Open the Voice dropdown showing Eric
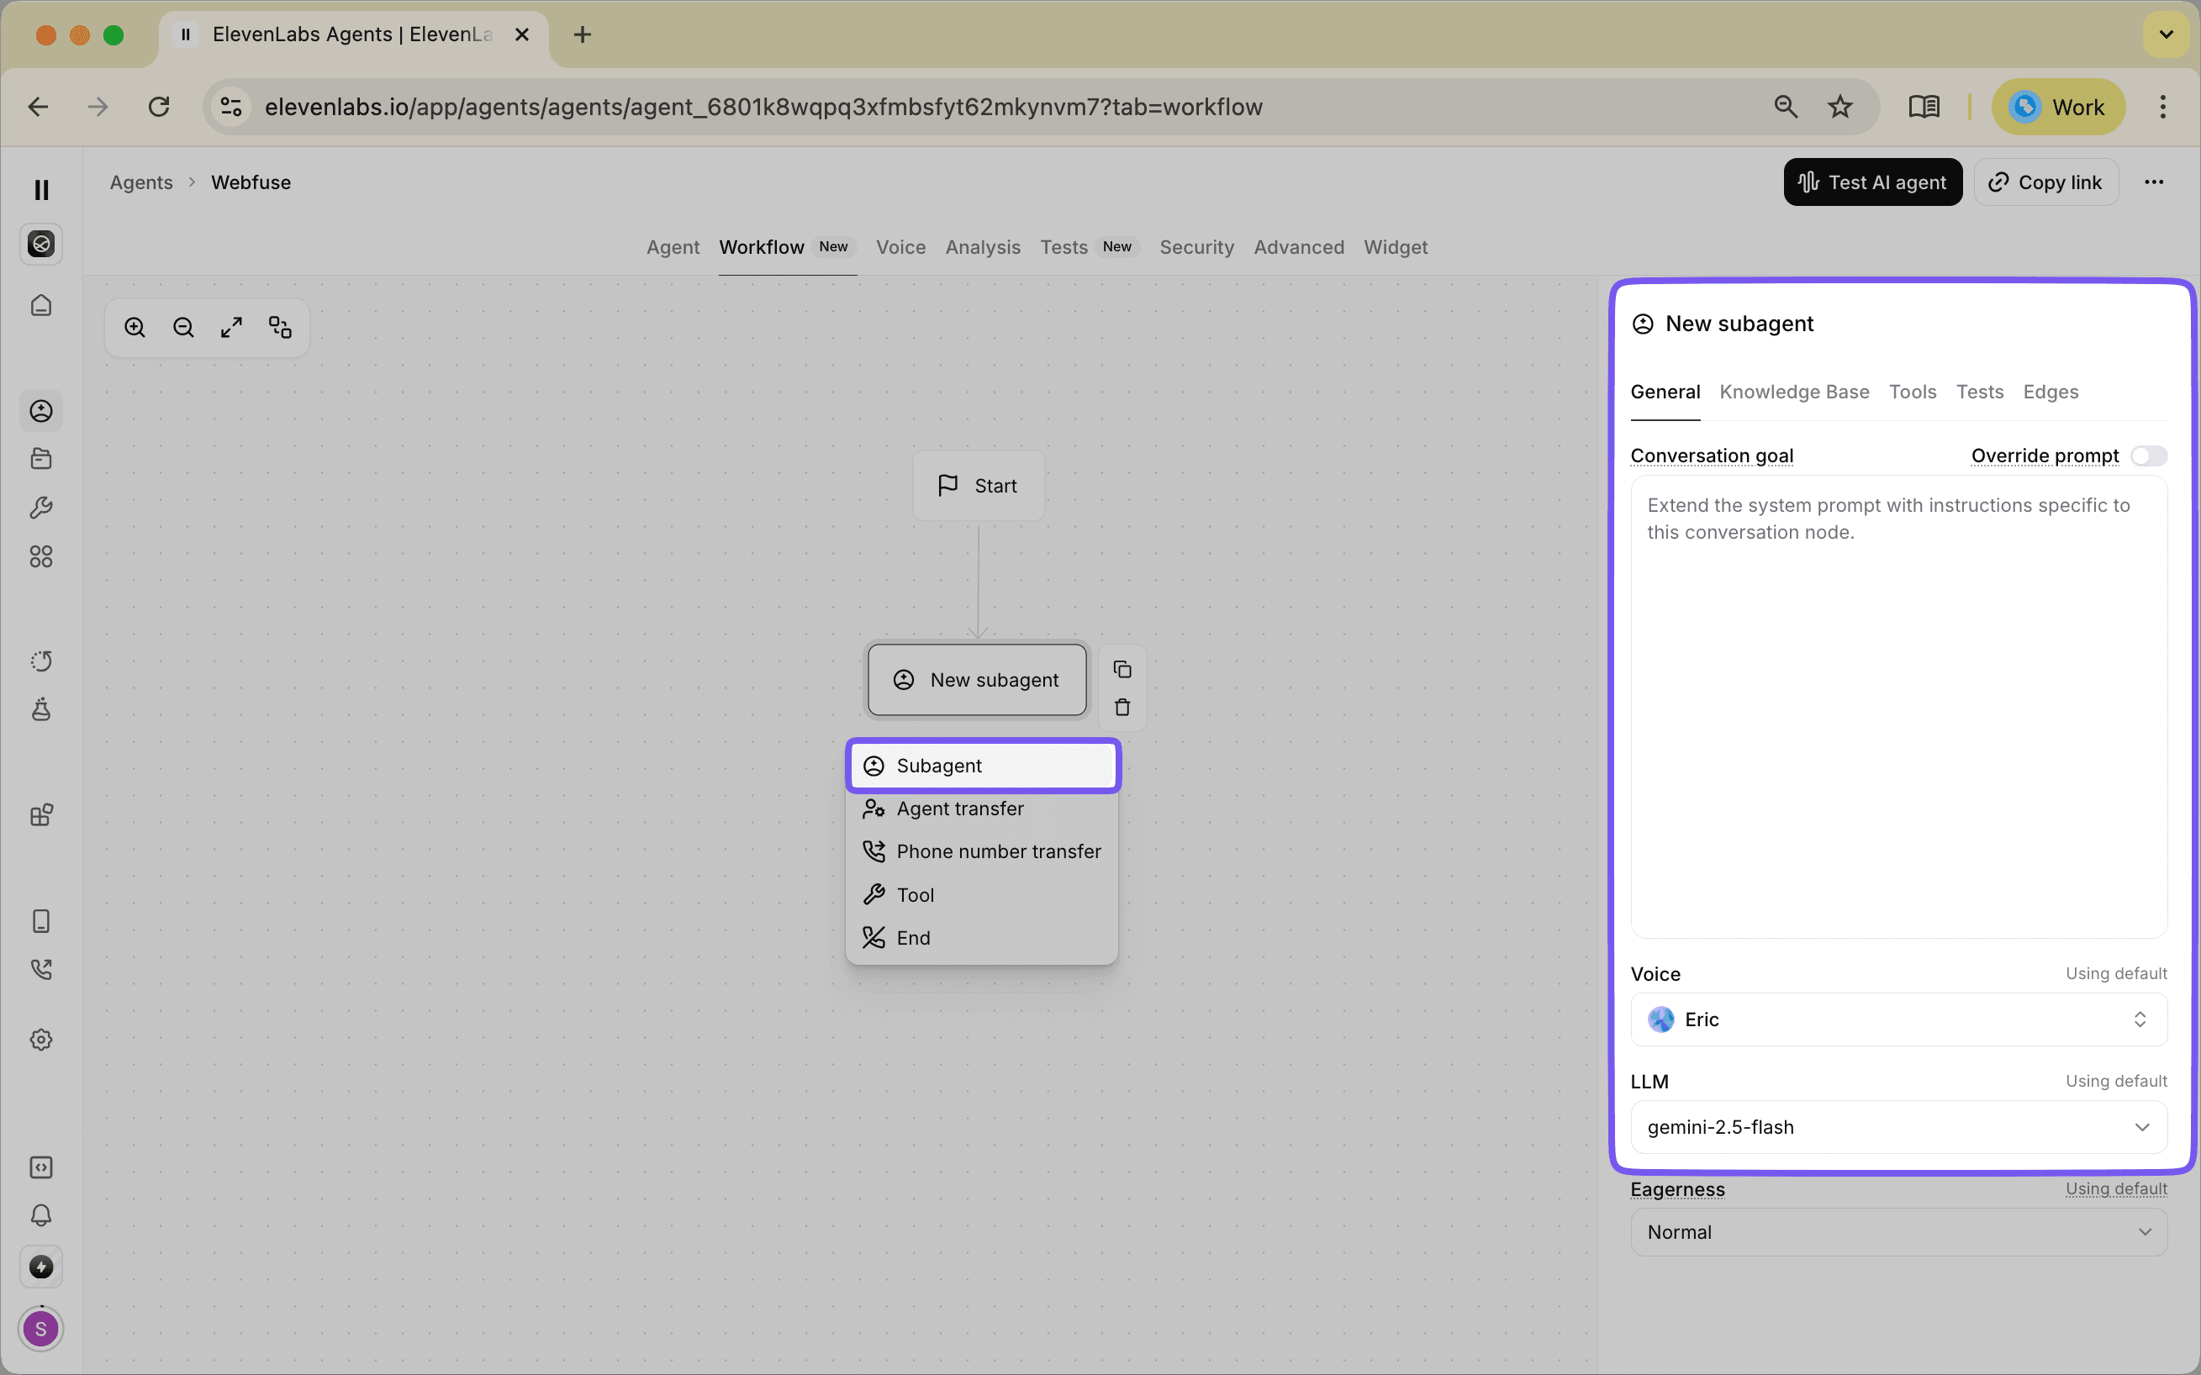 coord(1898,1019)
